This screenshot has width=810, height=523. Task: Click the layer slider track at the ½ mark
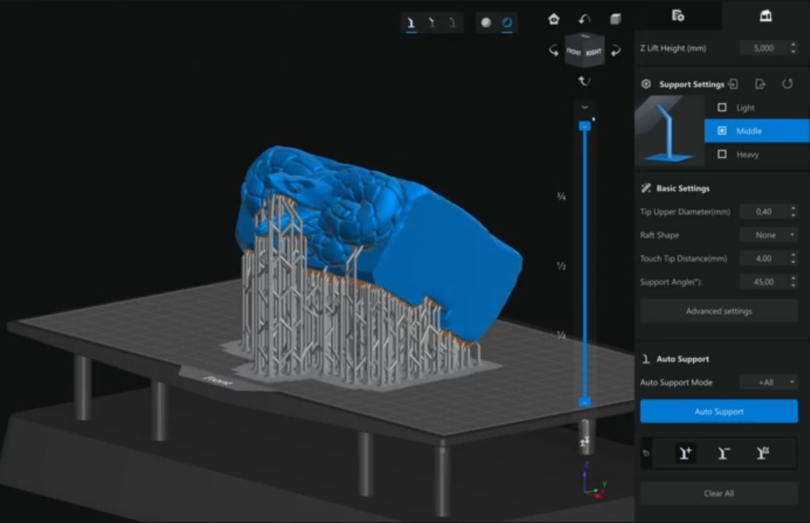(x=585, y=266)
